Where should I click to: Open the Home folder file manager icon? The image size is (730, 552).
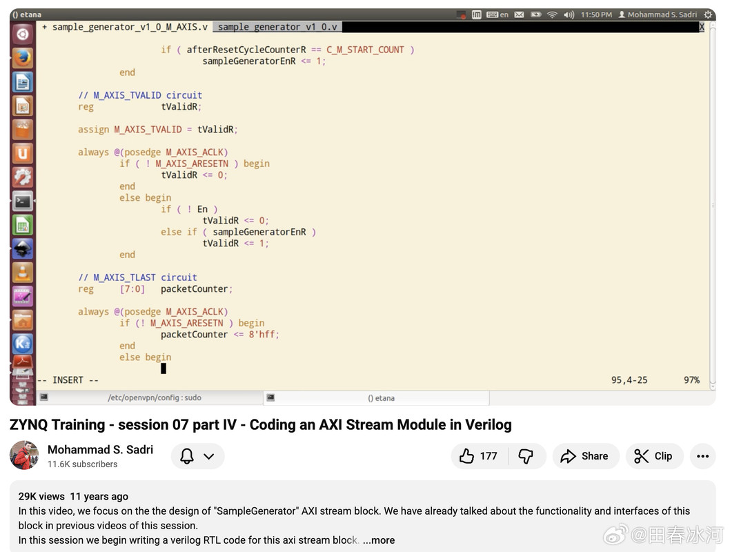(x=22, y=320)
